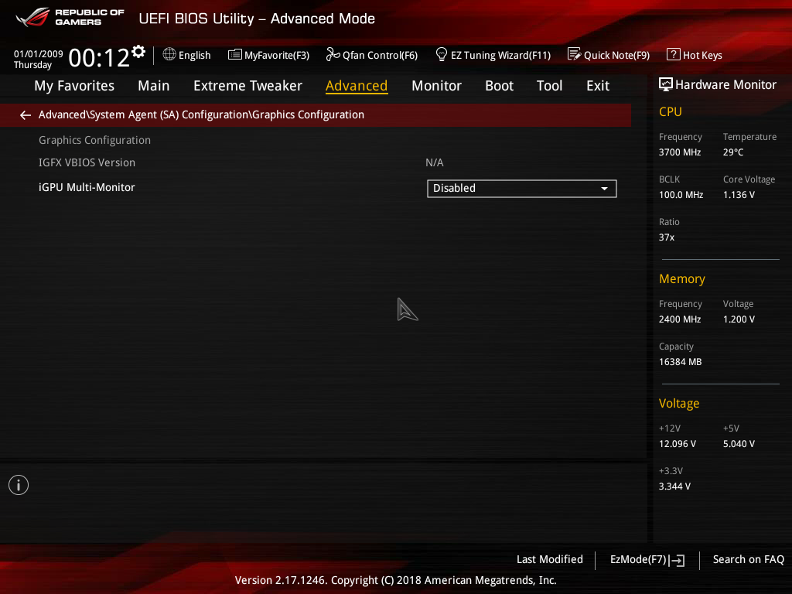Click the info circle icon
Screen dimensions: 792x594
19,485
